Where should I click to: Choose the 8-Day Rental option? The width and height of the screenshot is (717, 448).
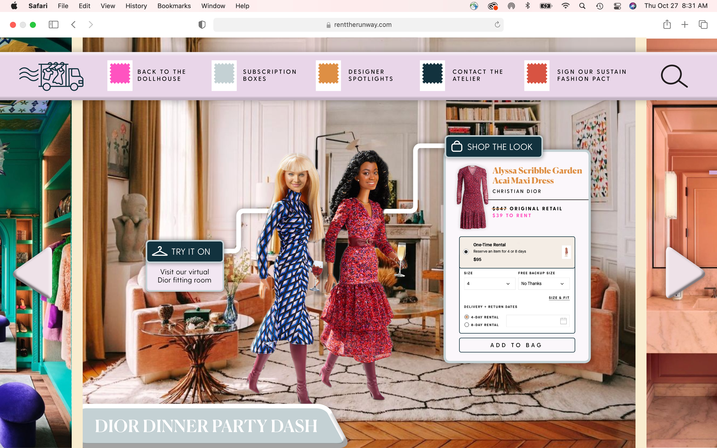click(x=467, y=325)
